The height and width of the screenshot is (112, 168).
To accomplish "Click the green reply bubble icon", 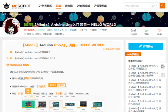I will tap(146, 31).
